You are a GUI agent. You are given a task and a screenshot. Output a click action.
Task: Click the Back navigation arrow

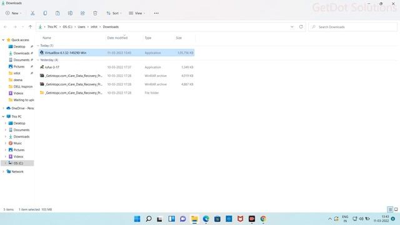6,27
